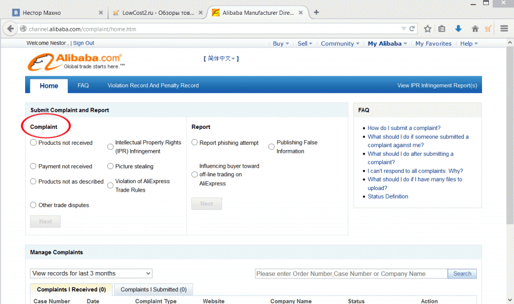Select Influencing buyer toward off-line trading
The width and height of the screenshot is (514, 304).
(194, 175)
